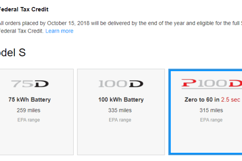Click the Model S heading

click(13, 52)
